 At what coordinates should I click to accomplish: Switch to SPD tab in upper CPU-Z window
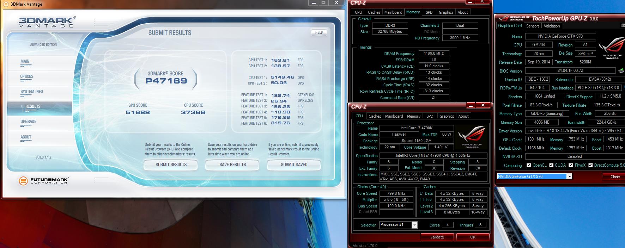pyautogui.click(x=429, y=12)
